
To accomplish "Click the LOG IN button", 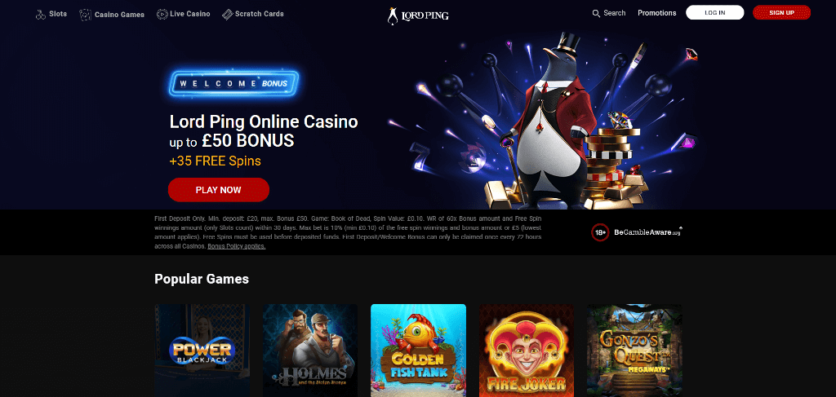I will (x=714, y=12).
